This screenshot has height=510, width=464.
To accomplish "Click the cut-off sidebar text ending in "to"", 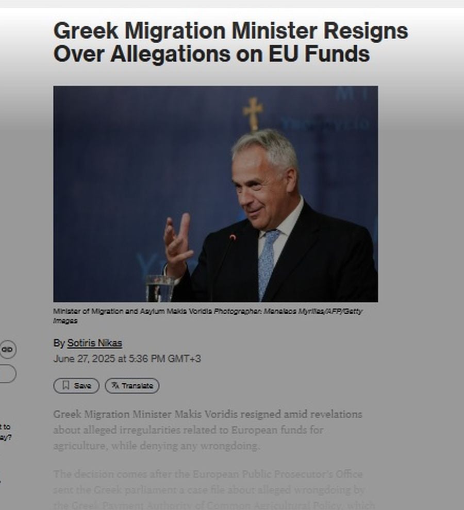I will (6, 427).
